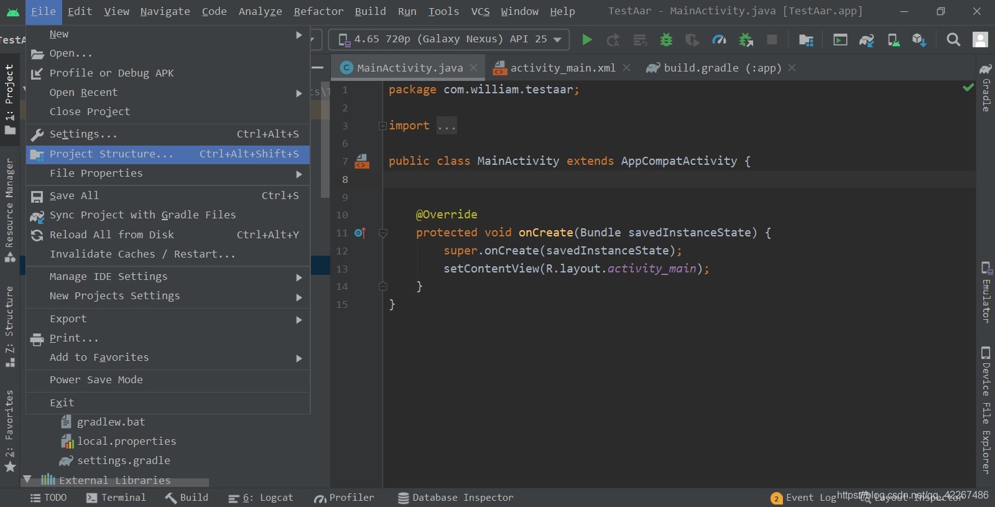Collapse the onCreate method fold marker at line 11

(x=383, y=233)
